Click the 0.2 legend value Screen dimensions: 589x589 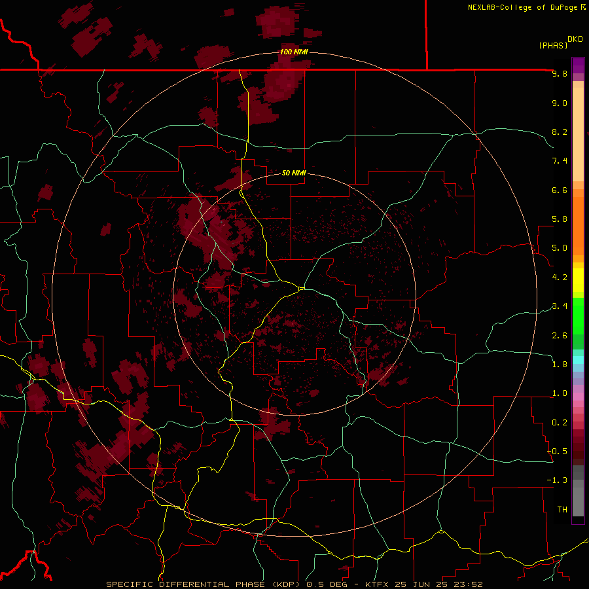pos(560,423)
